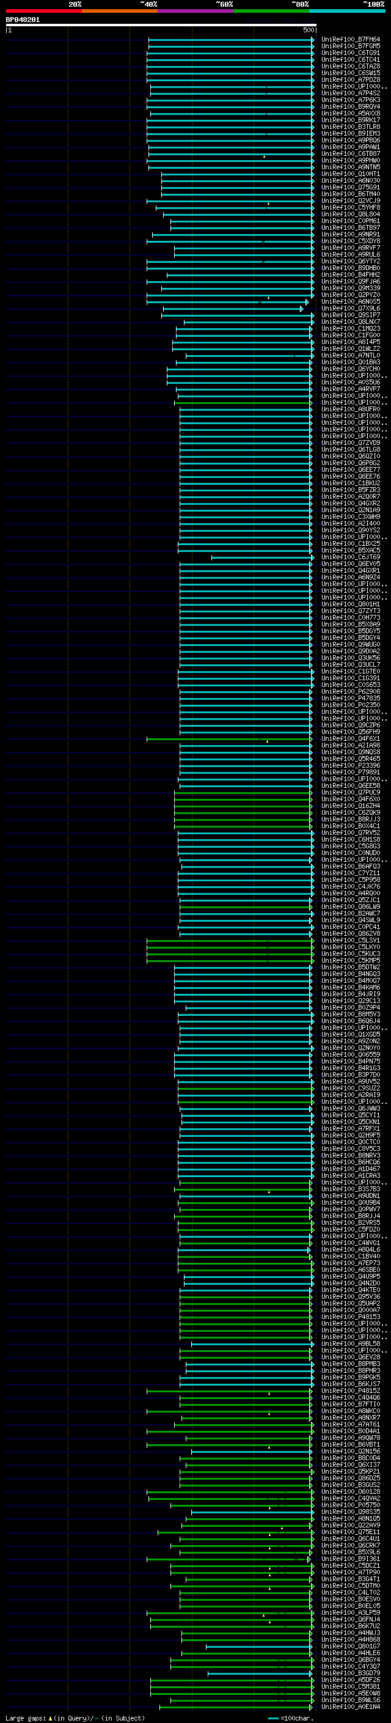Open hit UniRef100_Q6YTY2

tap(351, 262)
